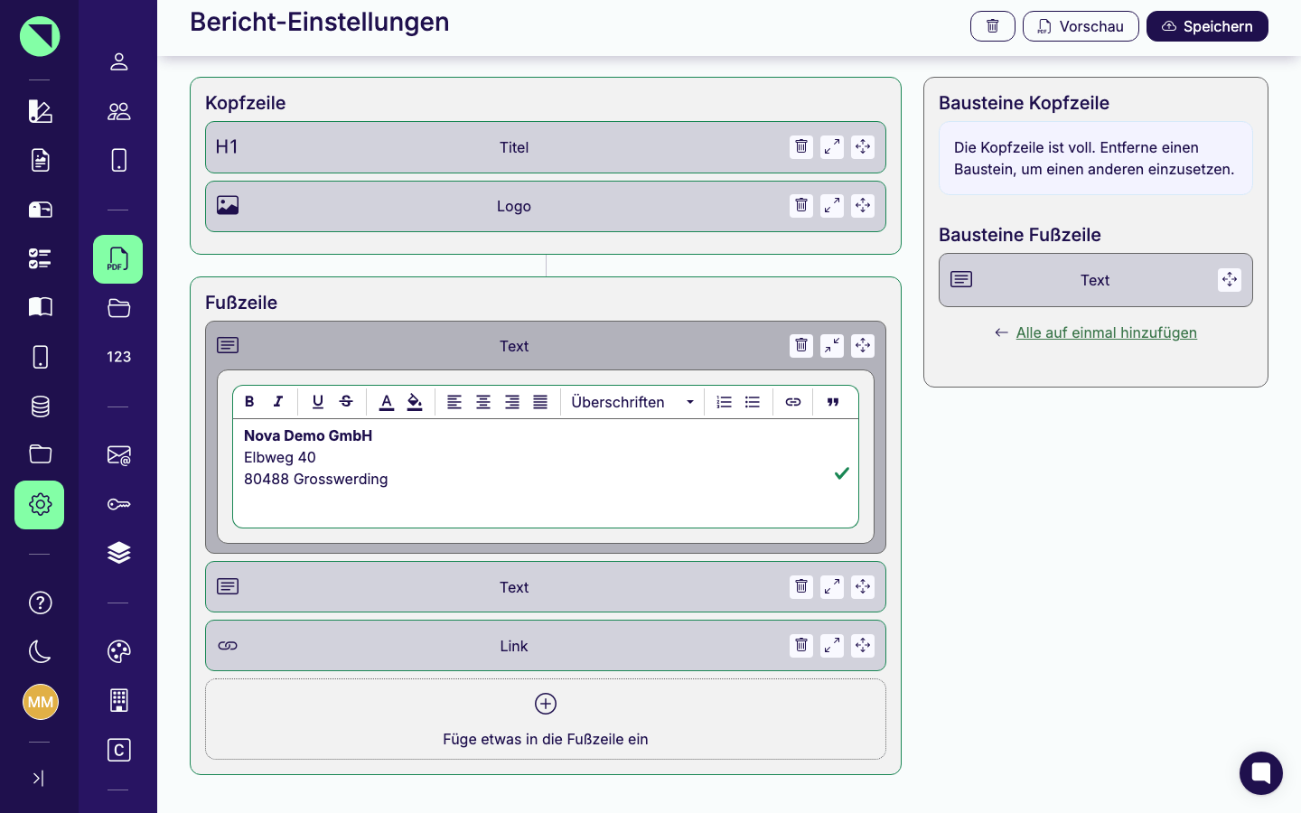Collapse the open Text block in Fußzeile
1301x813 pixels.
pos(832,346)
